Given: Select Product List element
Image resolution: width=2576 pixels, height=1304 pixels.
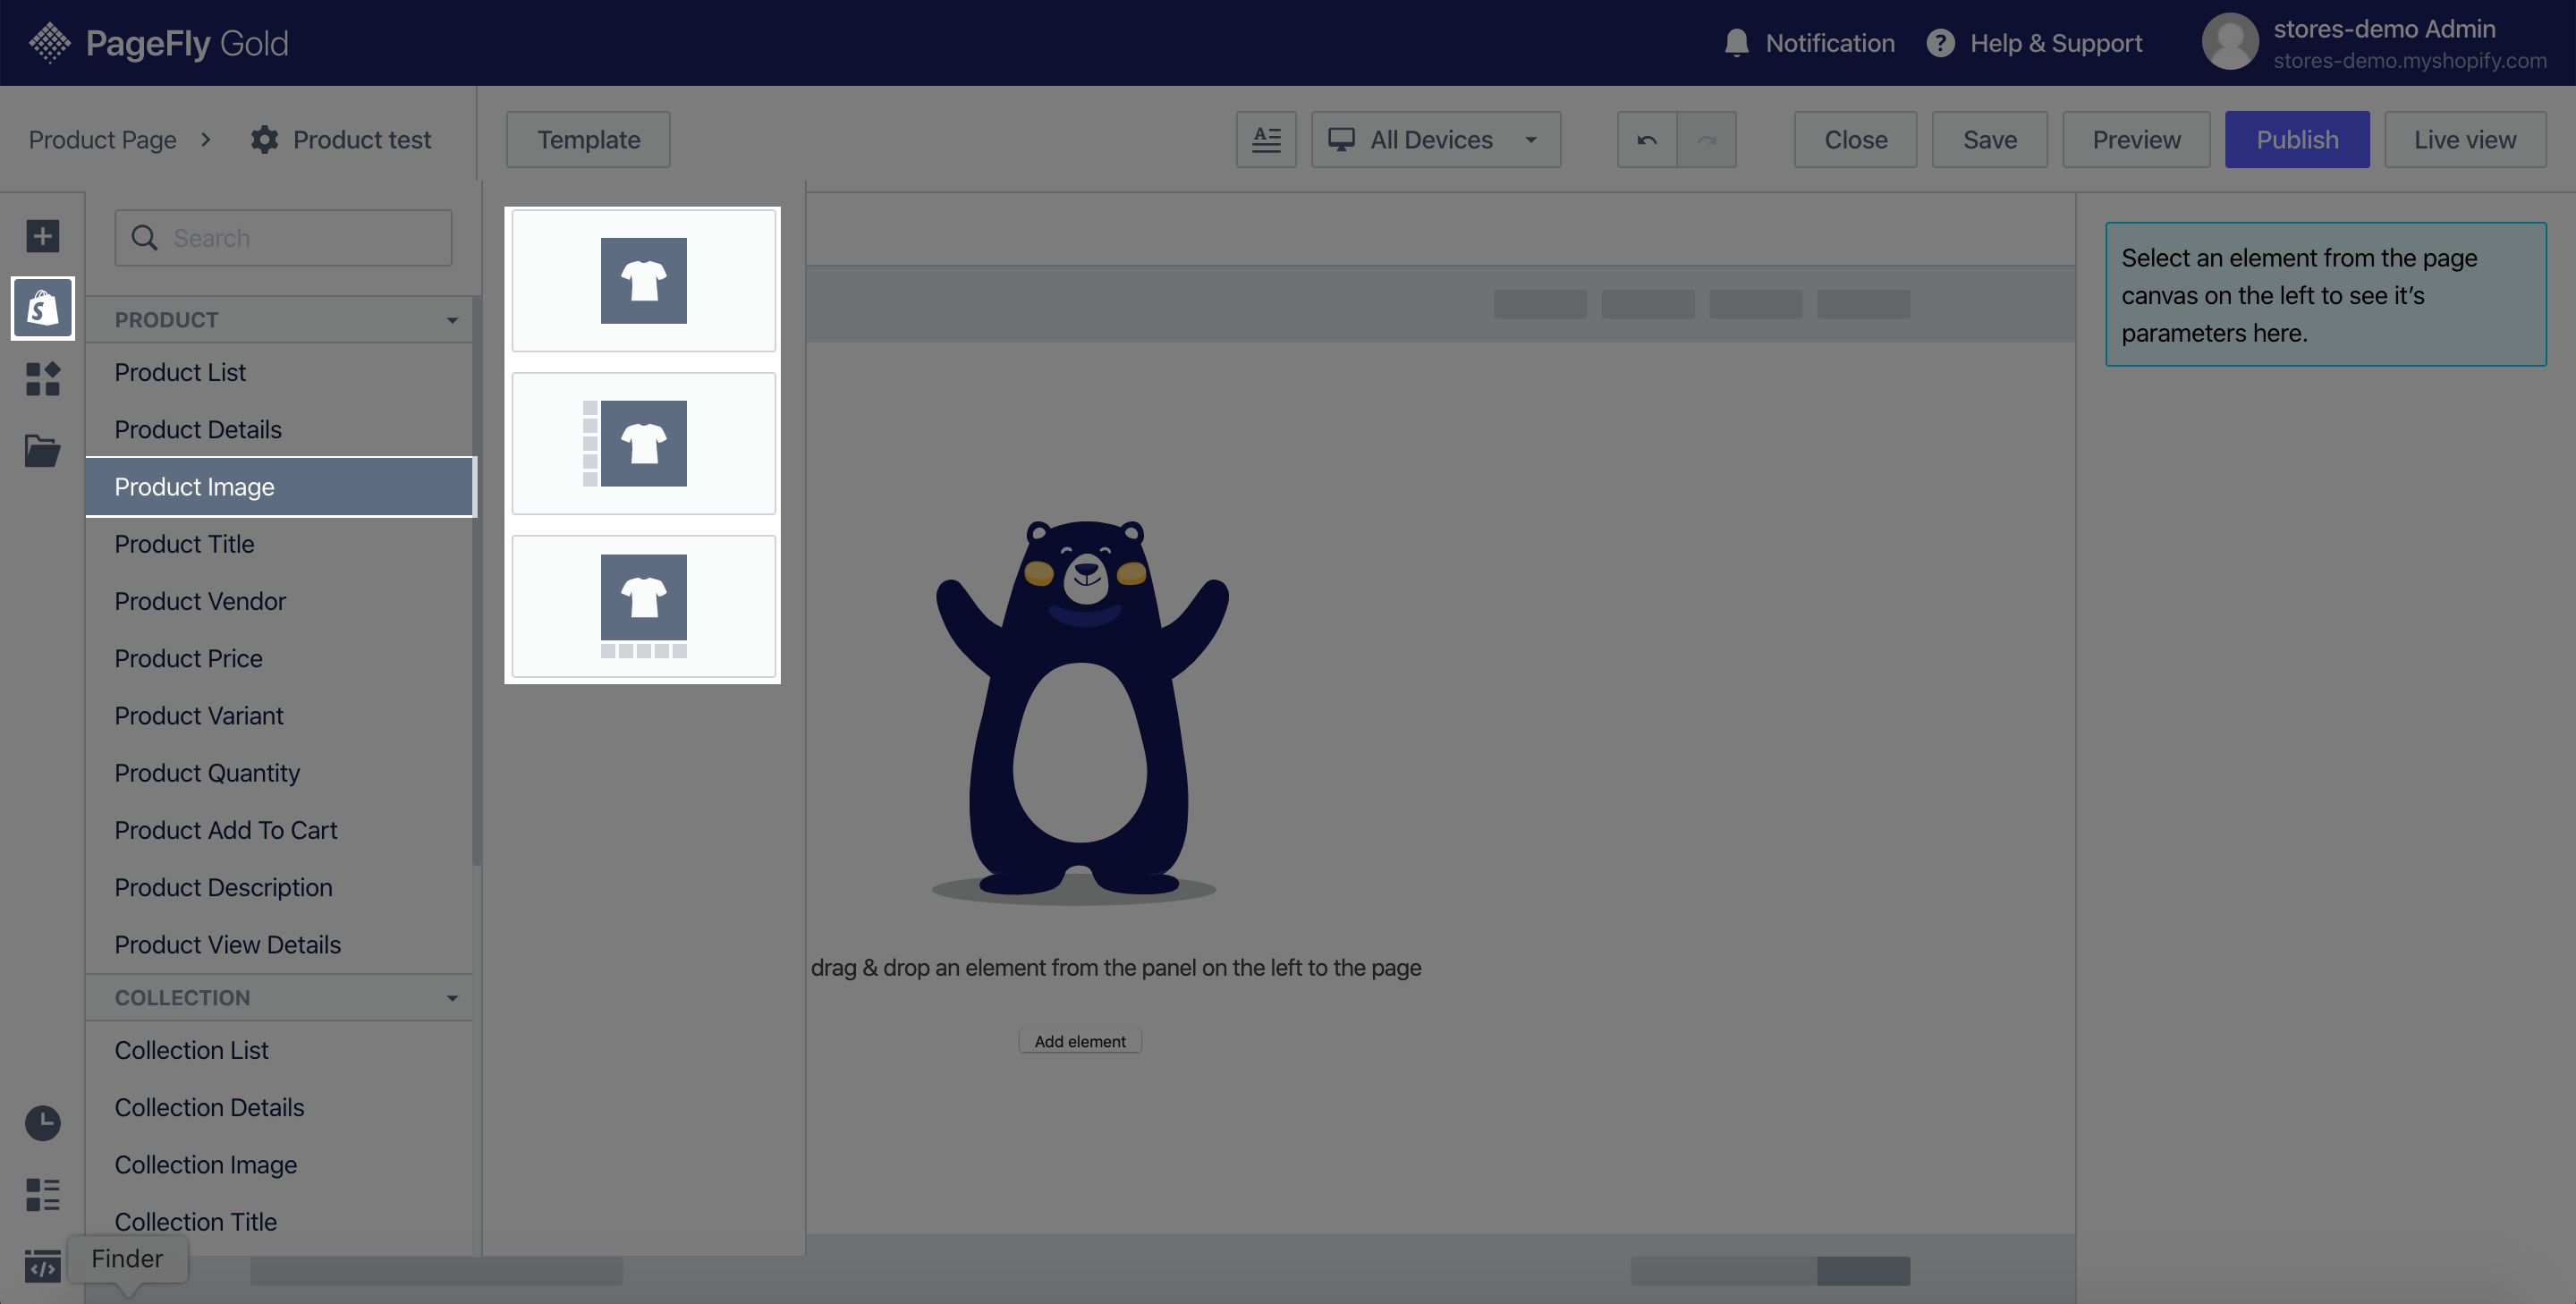Looking at the screenshot, I should point(279,372).
